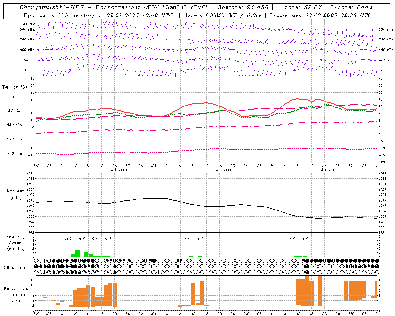Viewport: 395px width, 316px height.
Task: Select the (мм/1ч.) hourly precipitation label
Action: tap(16, 248)
